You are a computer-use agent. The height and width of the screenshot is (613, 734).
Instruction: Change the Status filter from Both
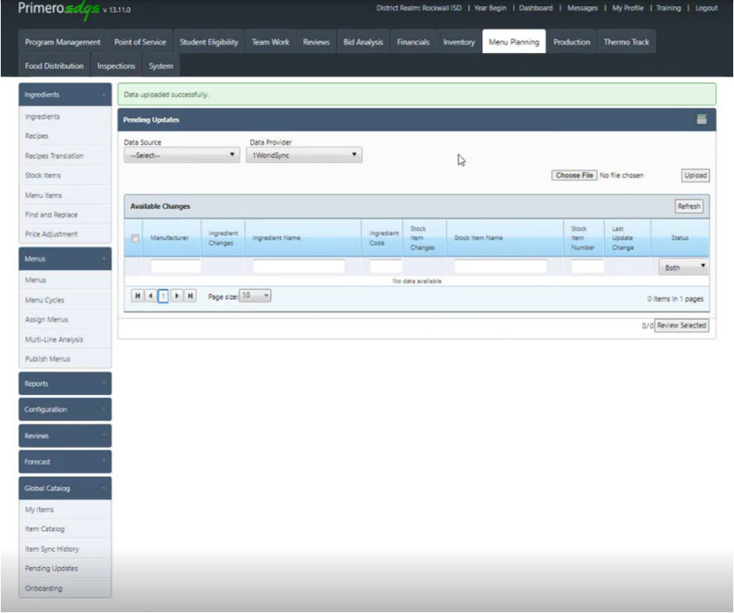(683, 266)
